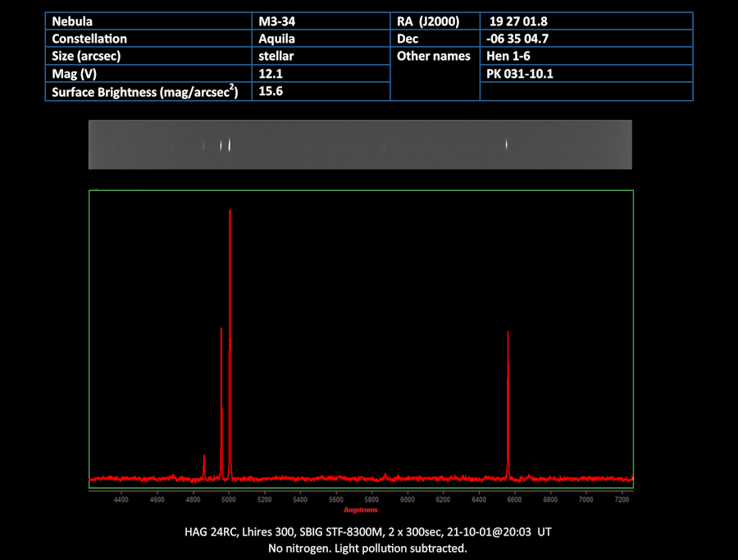Click the small peak near 4860 Angstroms
This screenshot has height=560, width=738.
click(x=204, y=467)
